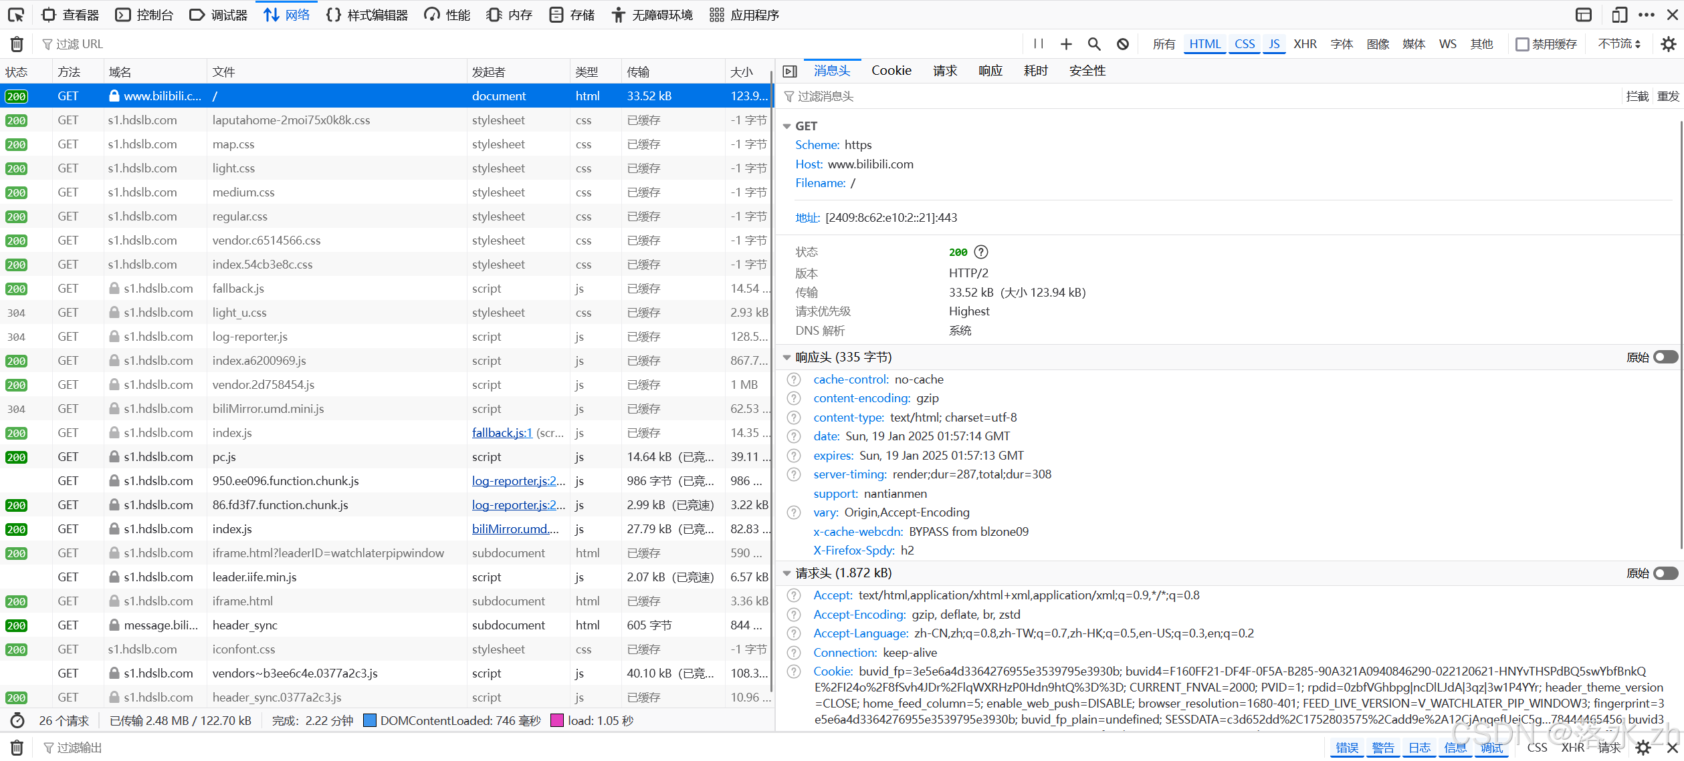This screenshot has width=1684, height=761.
Task: Click the Application (应用程序) grid icon
Action: pos(717,15)
